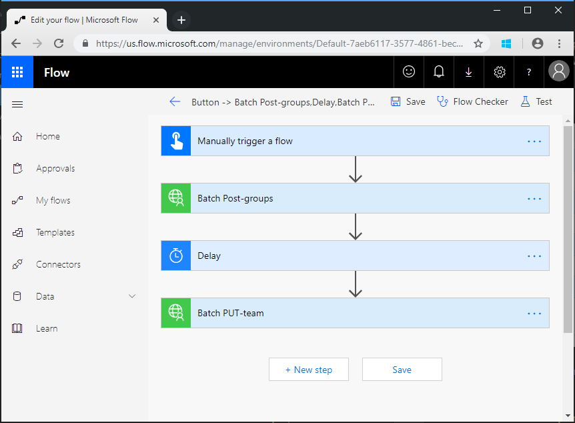Go to Connectors in the sidebar
The height and width of the screenshot is (423, 575).
pyautogui.click(x=58, y=264)
